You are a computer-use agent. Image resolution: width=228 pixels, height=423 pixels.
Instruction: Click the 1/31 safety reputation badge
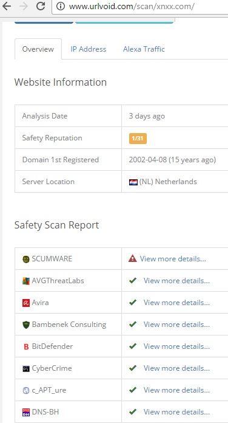[138, 139]
